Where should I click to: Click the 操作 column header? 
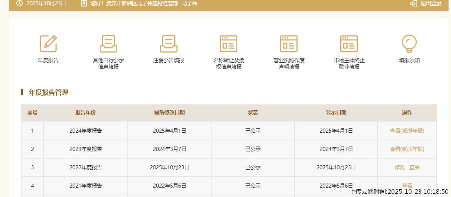point(407,113)
